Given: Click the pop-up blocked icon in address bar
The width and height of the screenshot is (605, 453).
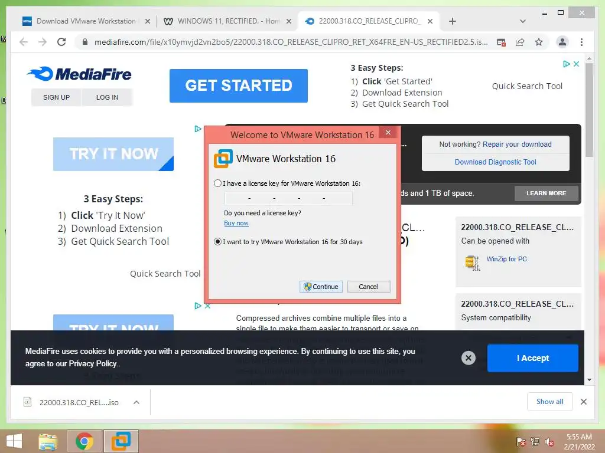Looking at the screenshot, I should click(x=501, y=42).
